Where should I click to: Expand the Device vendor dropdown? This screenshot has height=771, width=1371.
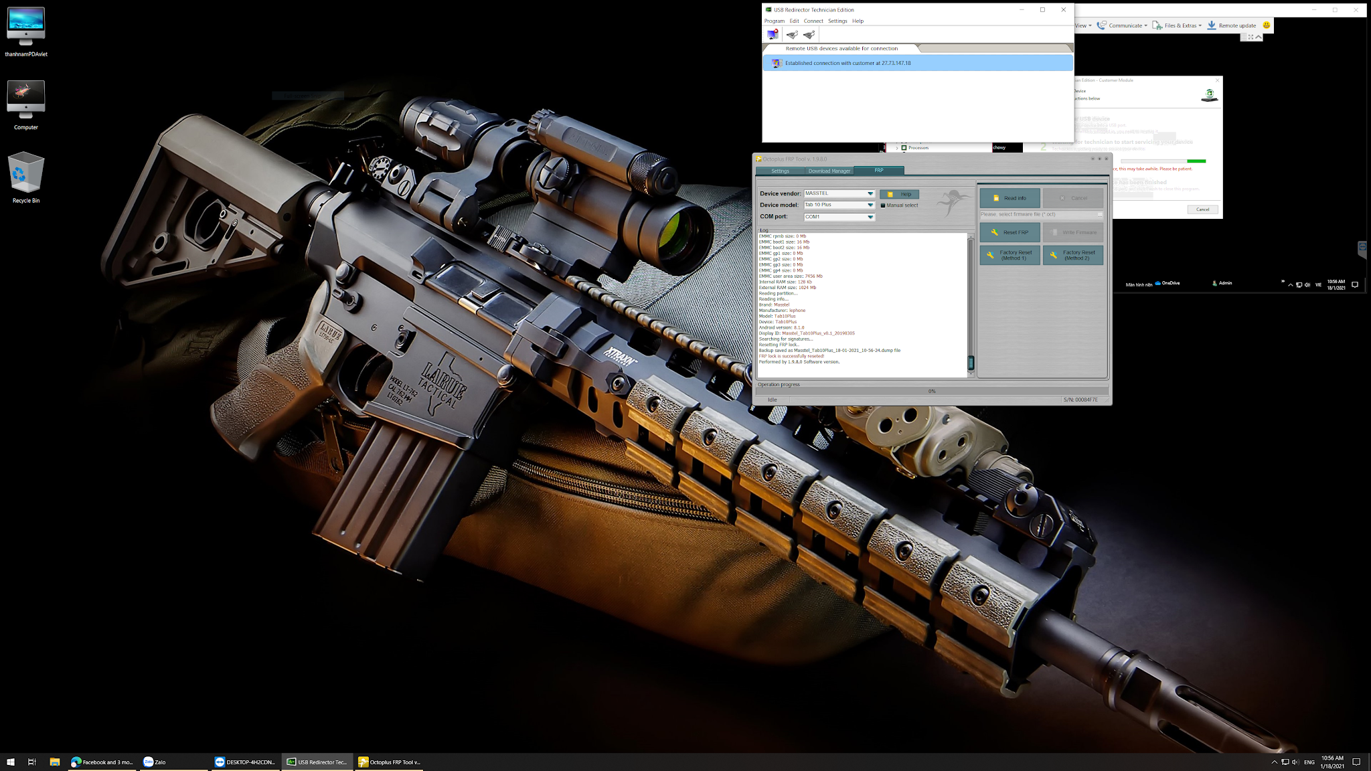(x=870, y=193)
